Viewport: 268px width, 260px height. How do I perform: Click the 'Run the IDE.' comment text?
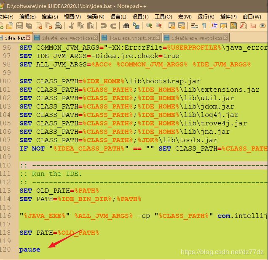pos(57,174)
